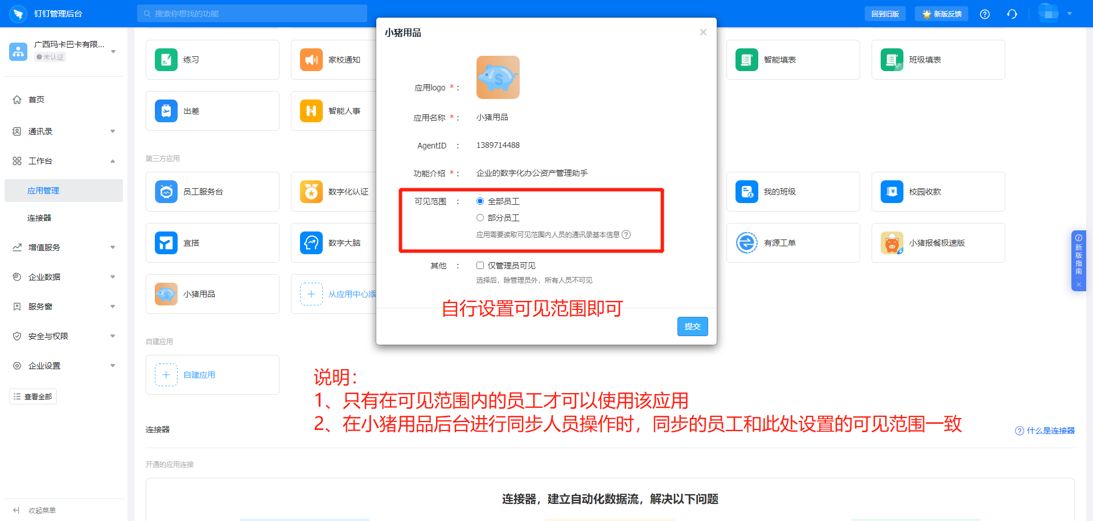1093x521 pixels.
Task: Click the organization logo in sidebar
Action: (18, 51)
